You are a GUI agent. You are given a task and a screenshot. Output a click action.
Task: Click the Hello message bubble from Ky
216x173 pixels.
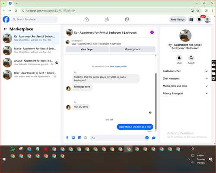(106, 79)
